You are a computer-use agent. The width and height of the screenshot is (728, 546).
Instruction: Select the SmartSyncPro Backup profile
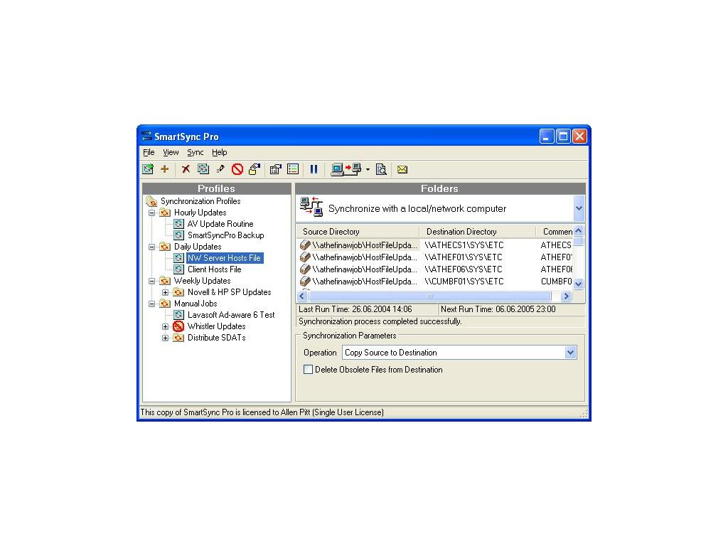coord(225,235)
